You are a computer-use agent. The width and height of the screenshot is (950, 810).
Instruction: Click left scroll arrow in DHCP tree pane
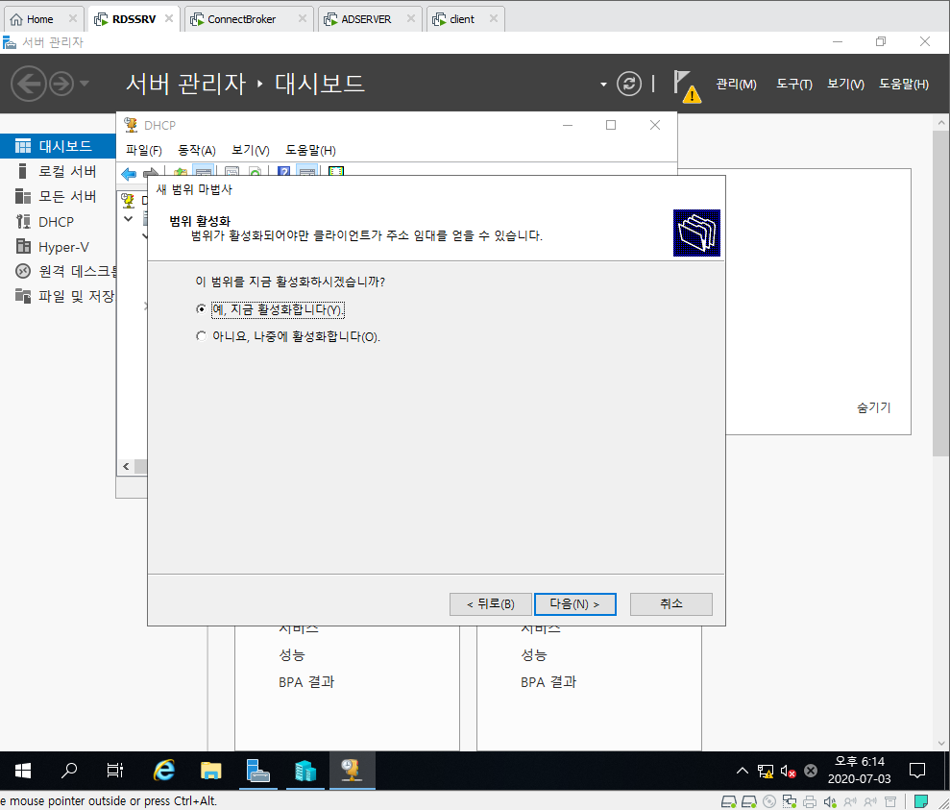126,466
